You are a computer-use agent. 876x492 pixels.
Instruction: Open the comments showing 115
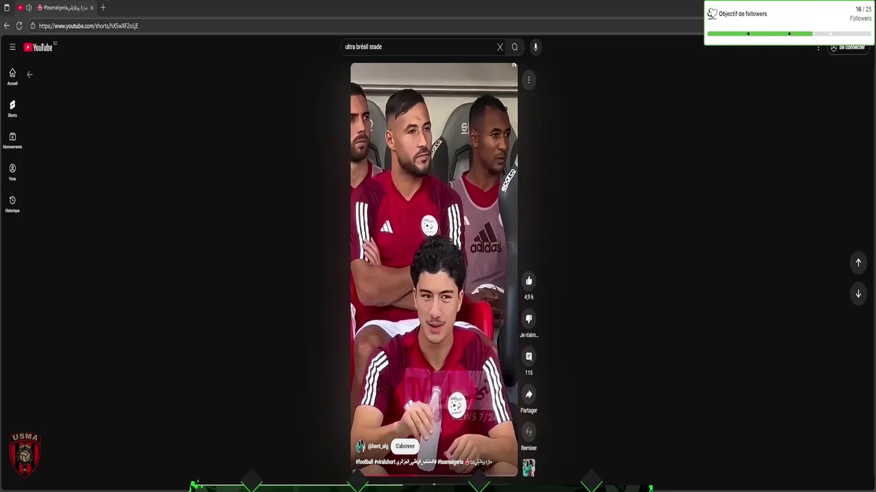coord(528,357)
